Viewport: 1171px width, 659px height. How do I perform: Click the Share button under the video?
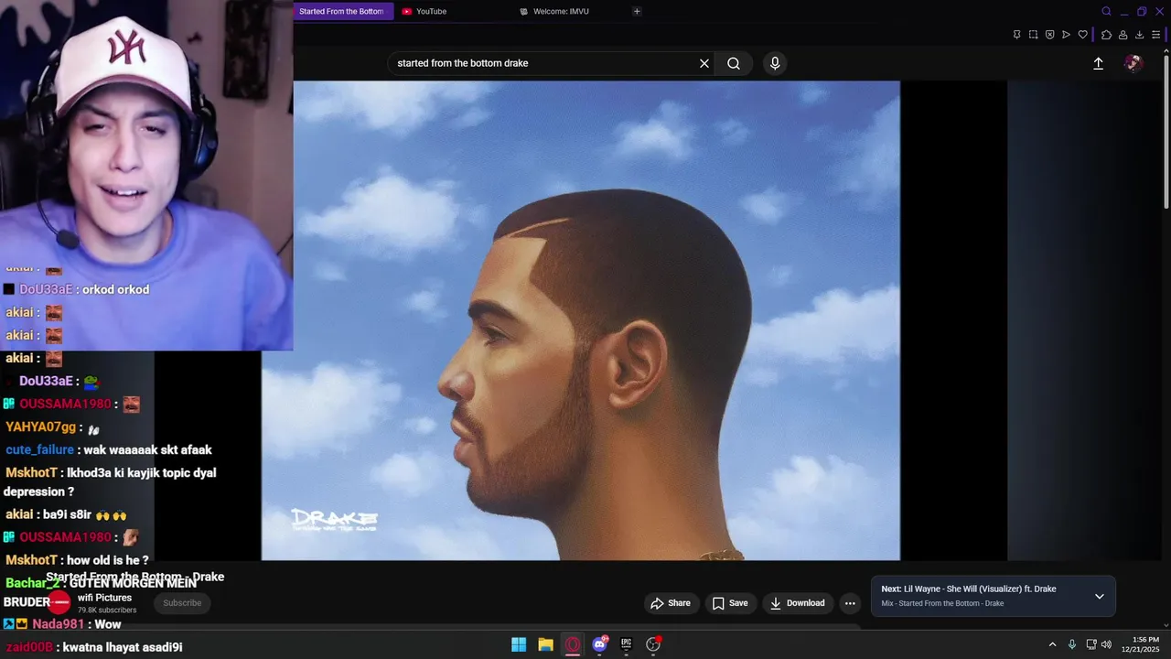(x=671, y=603)
